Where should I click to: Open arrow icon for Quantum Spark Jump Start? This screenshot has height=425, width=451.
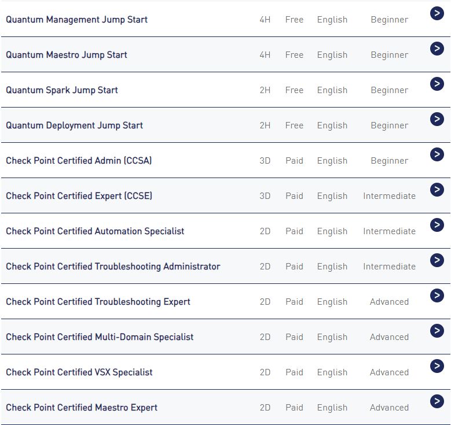[437, 84]
